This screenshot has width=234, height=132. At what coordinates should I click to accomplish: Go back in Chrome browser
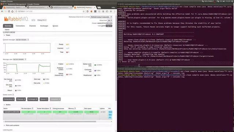2,11
